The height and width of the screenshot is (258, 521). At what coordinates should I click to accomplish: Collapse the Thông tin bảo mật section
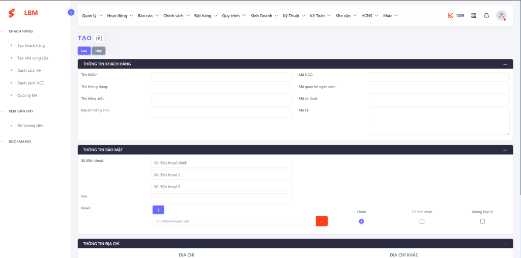click(505, 150)
